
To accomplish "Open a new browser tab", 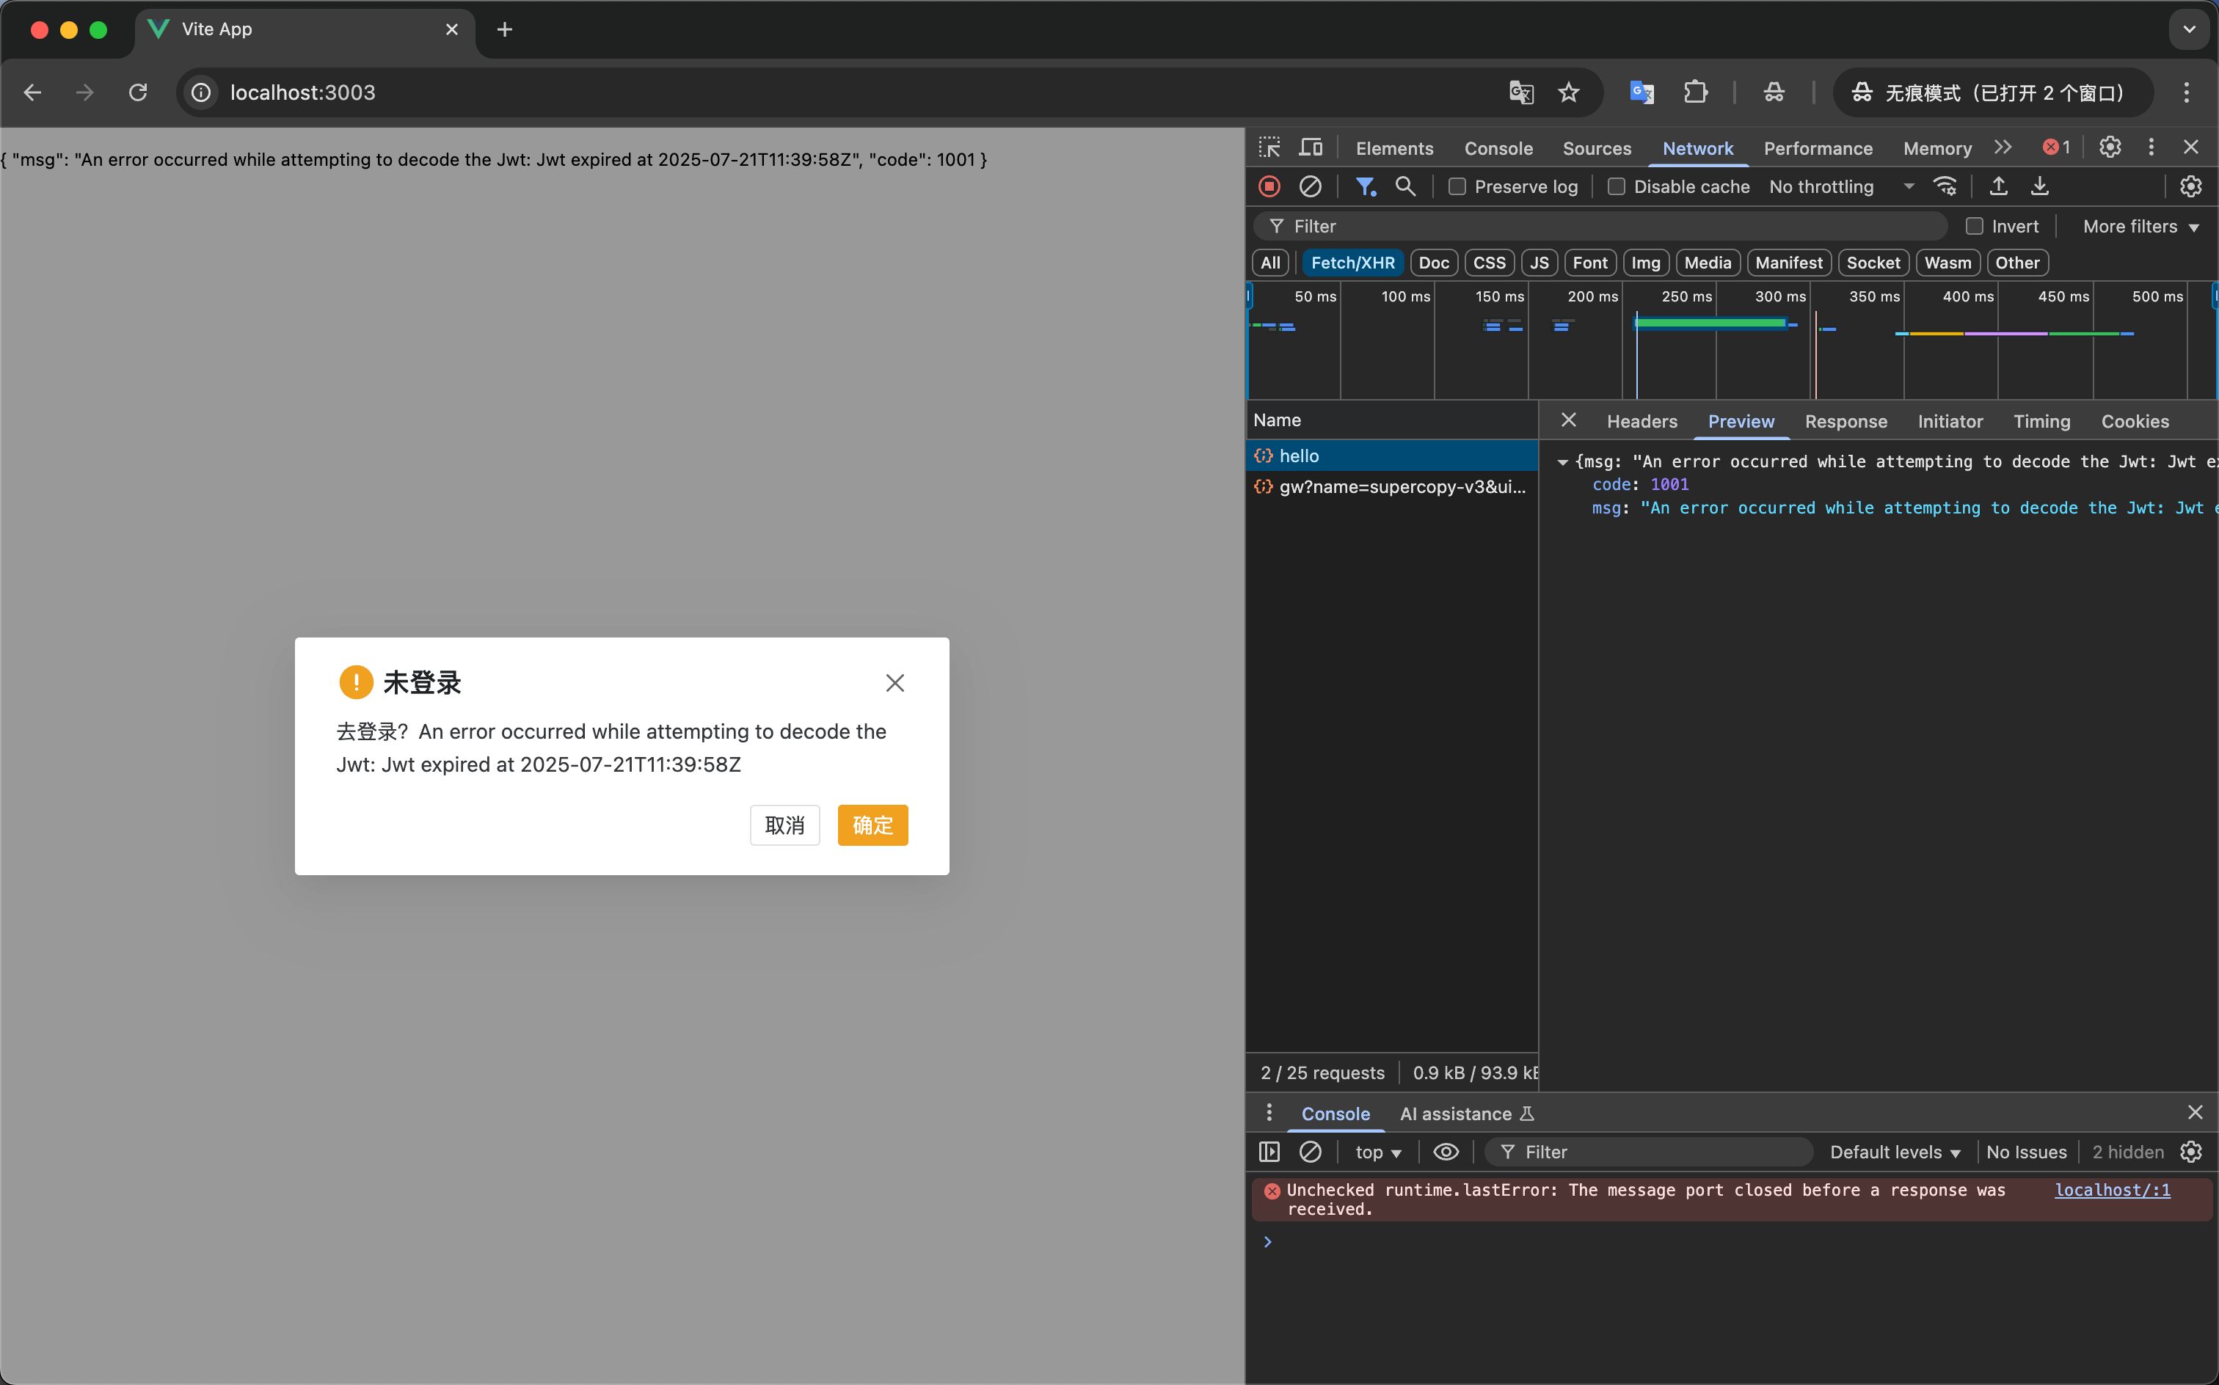I will [504, 29].
